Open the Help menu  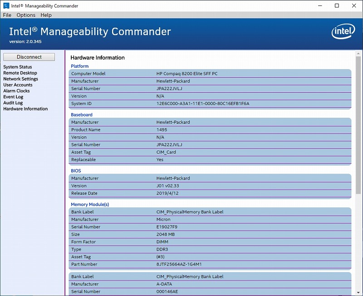[x=46, y=15]
